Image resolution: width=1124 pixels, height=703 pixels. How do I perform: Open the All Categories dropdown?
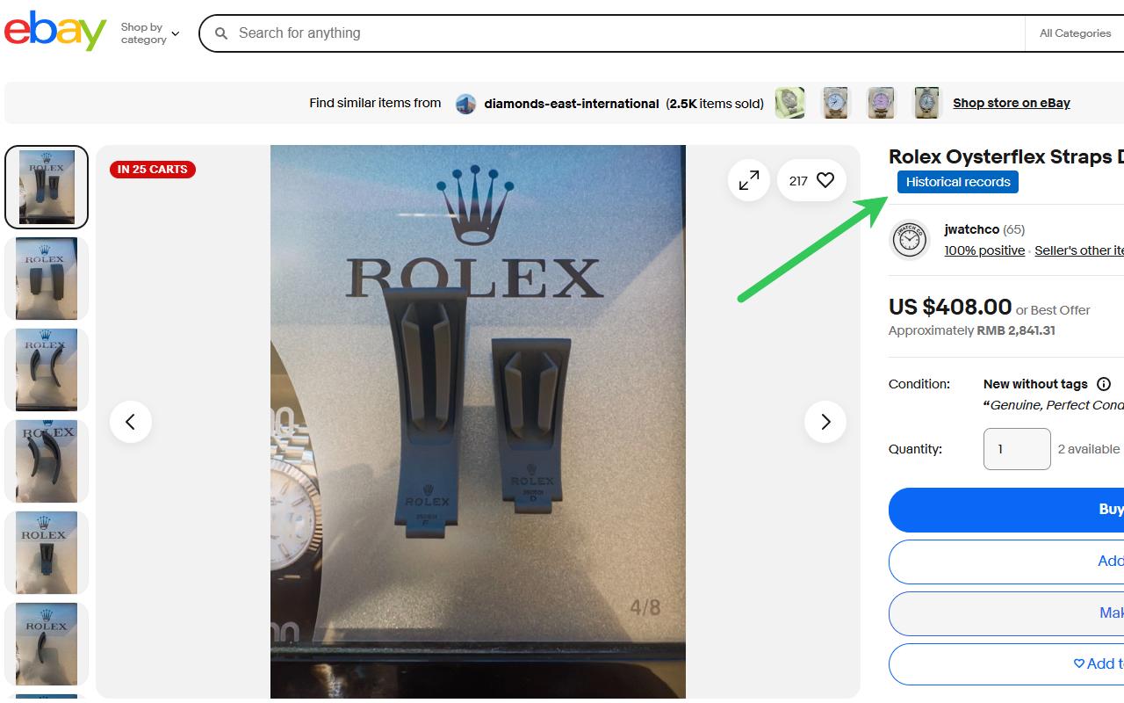point(1075,33)
